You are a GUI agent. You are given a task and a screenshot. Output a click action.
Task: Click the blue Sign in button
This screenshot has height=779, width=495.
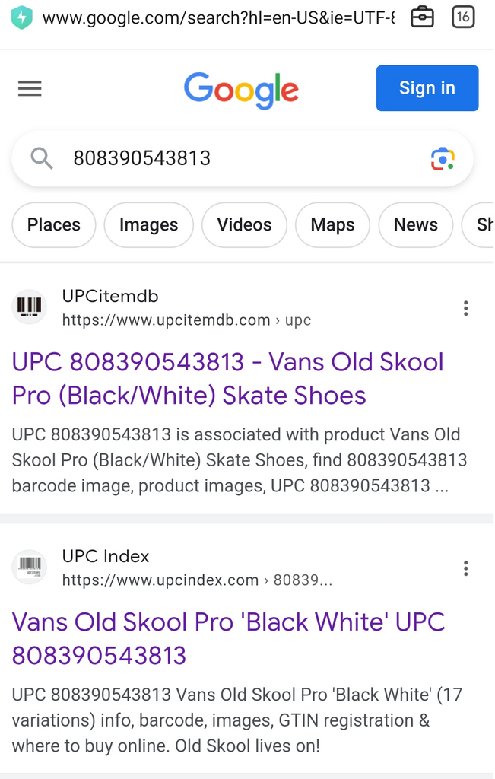pyautogui.click(x=427, y=88)
